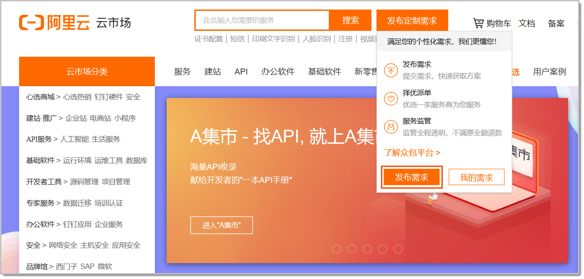Viewport: 584px width, 279px height.
Task: Click the 搜索 search button
Action: point(351,20)
